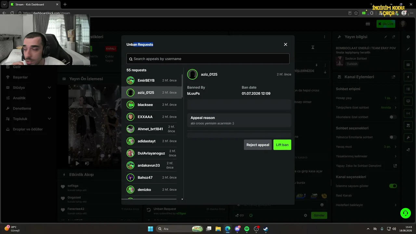Open chat settings gear icon
This screenshot has height=234, width=416.
[x=305, y=215]
